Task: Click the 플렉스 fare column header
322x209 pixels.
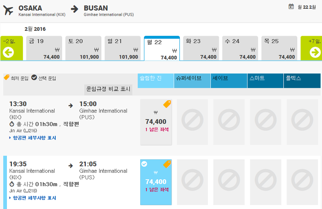Action: click(x=302, y=79)
